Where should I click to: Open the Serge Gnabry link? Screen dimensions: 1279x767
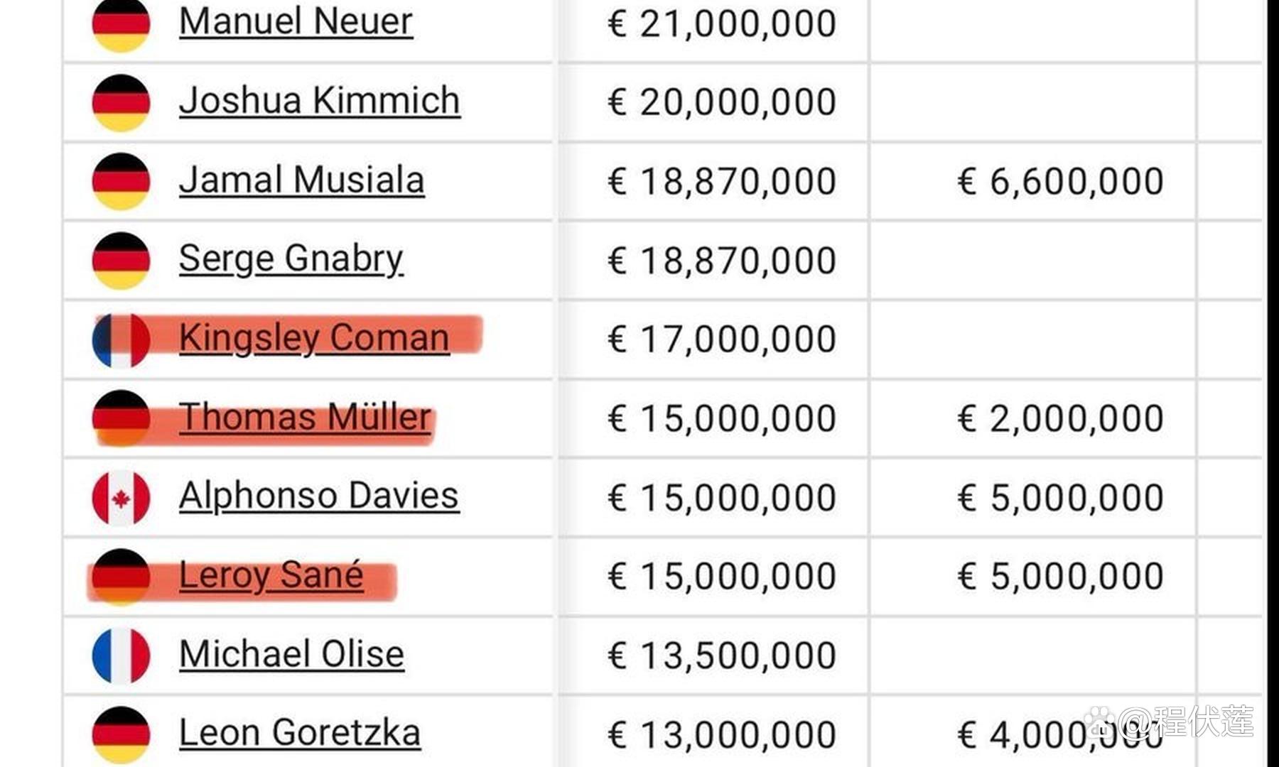[x=291, y=259]
